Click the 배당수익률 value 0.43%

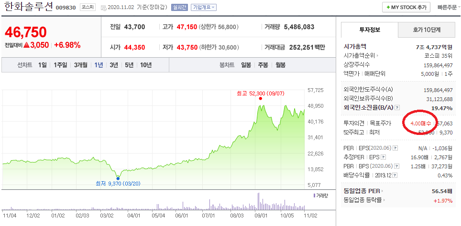(x=445, y=175)
